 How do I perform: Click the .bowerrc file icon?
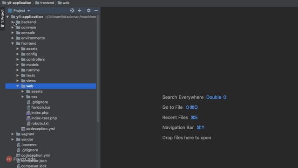pyautogui.click(x=18, y=145)
